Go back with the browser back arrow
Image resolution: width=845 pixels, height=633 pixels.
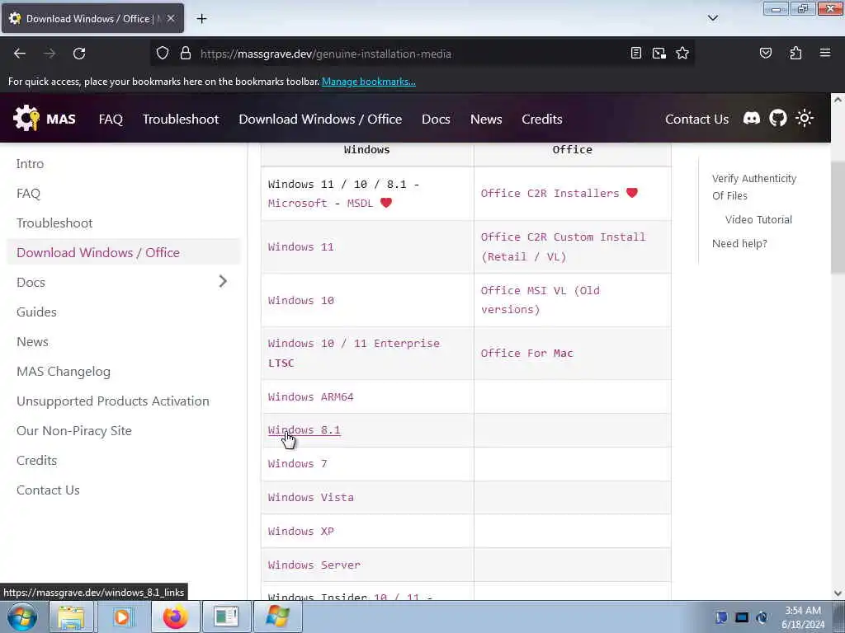pyautogui.click(x=20, y=54)
